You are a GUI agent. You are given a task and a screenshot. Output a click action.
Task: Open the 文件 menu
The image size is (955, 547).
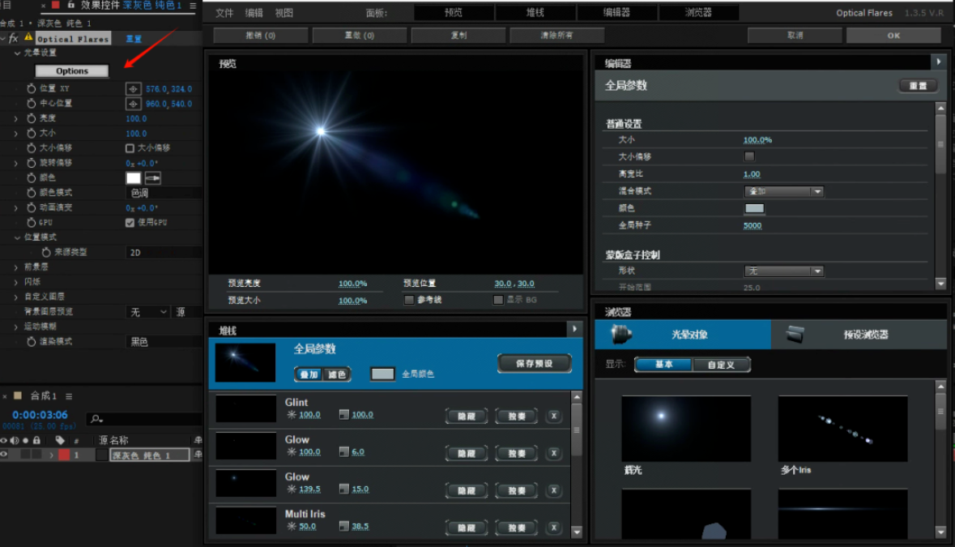pyautogui.click(x=224, y=14)
